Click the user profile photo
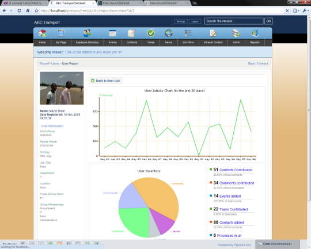The width and height of the screenshot is (311, 249). (x=62, y=88)
